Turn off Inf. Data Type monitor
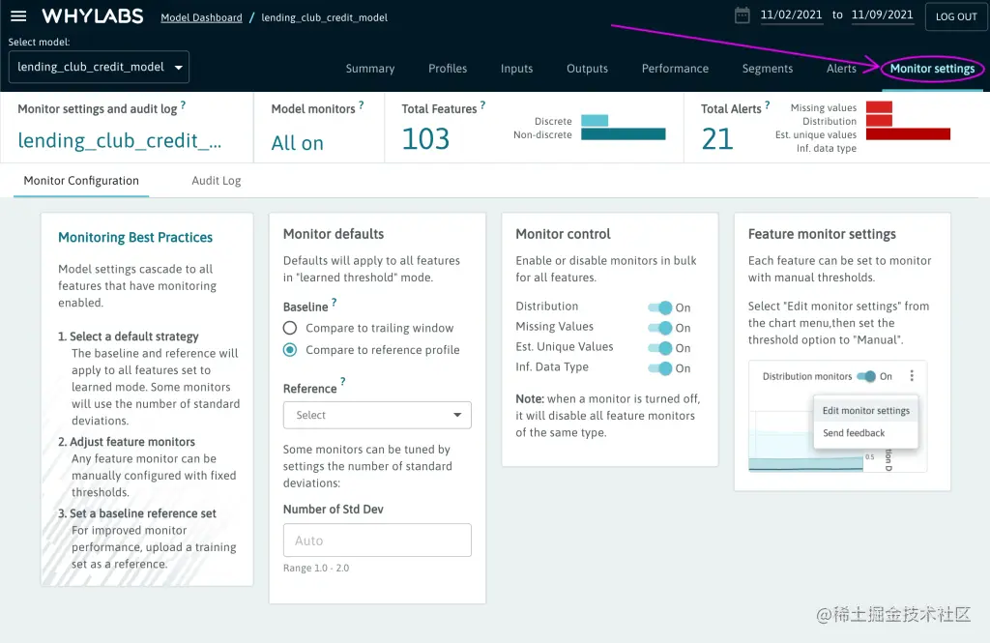This screenshot has width=990, height=643. coord(660,368)
